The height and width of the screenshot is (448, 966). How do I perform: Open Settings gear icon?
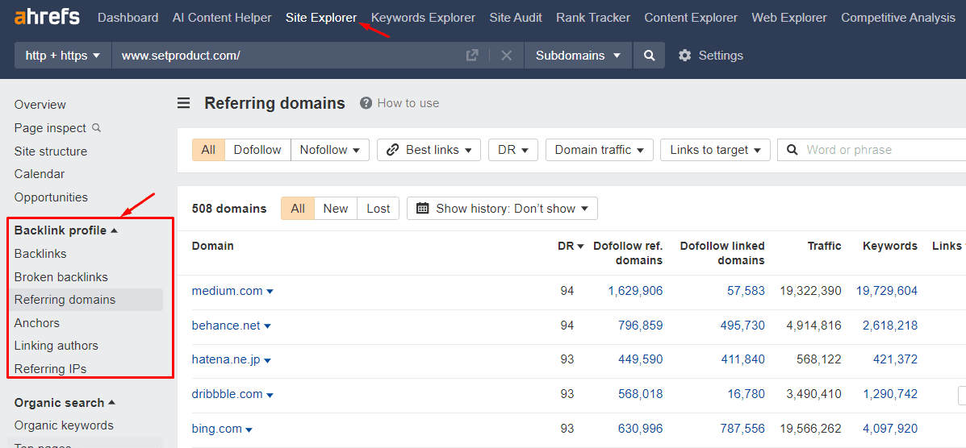click(685, 56)
